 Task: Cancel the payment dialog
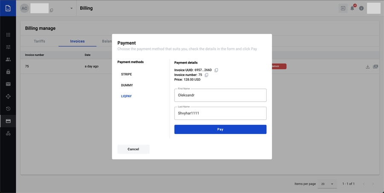coord(133,149)
